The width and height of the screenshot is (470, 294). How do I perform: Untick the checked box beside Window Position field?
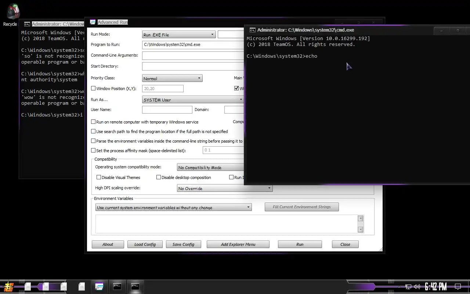(236, 89)
